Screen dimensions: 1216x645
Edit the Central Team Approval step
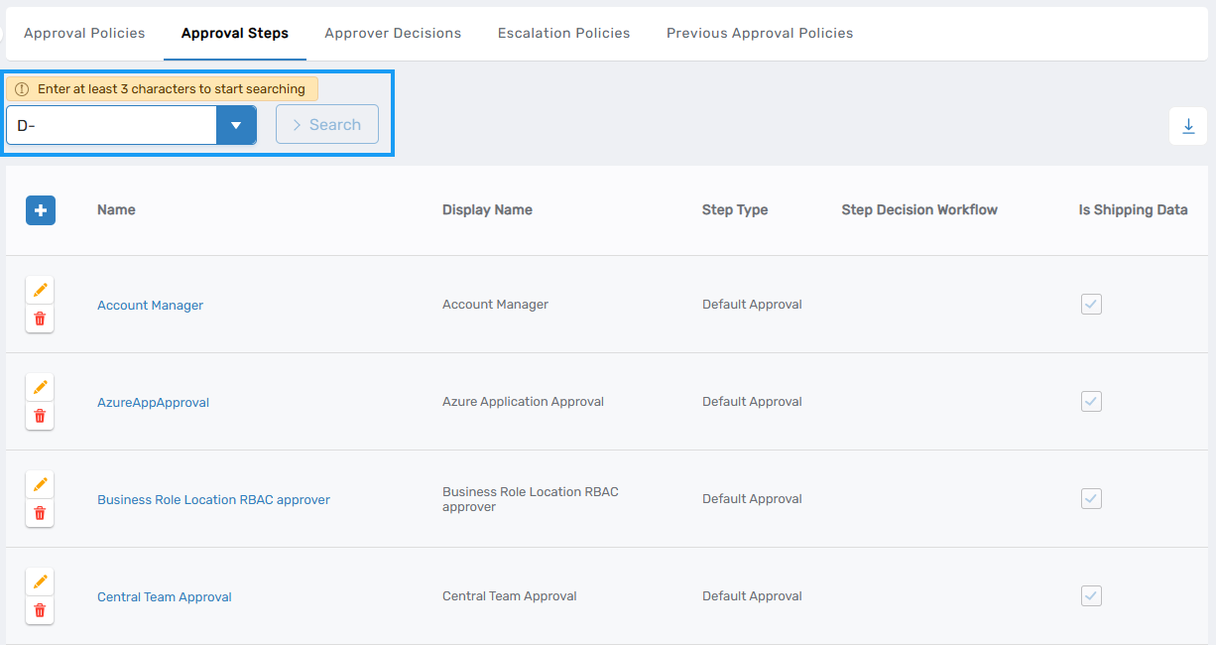click(x=40, y=581)
